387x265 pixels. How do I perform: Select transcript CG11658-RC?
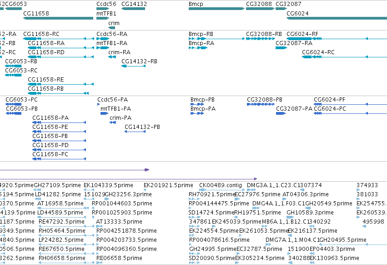(x=59, y=39)
